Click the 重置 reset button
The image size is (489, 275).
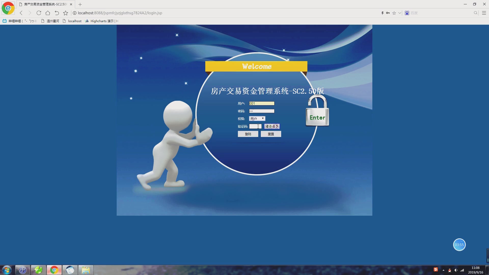pyautogui.click(x=271, y=134)
